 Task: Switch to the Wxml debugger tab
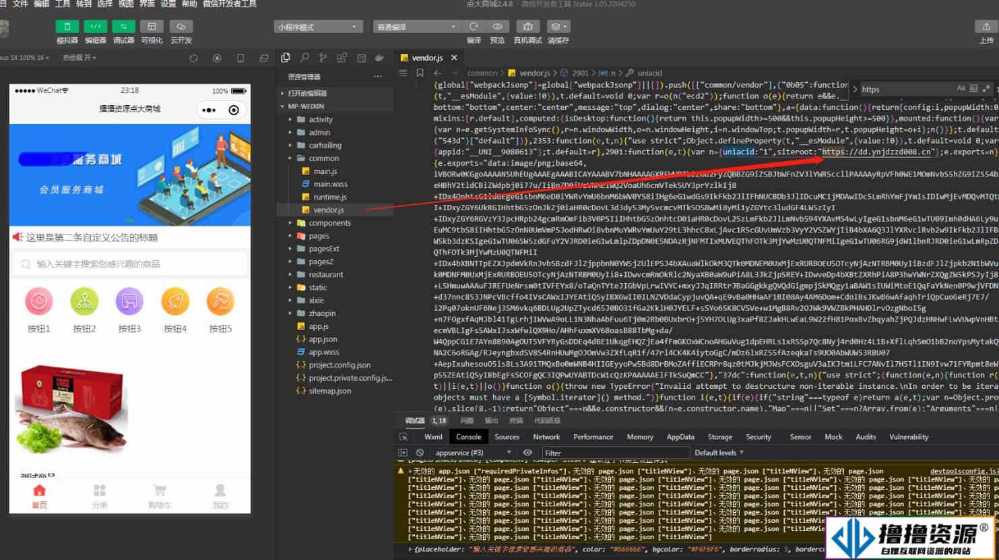click(x=433, y=437)
